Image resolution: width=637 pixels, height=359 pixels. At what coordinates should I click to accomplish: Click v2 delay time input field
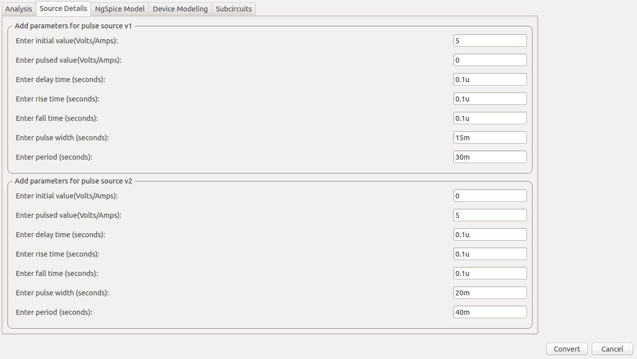490,235
